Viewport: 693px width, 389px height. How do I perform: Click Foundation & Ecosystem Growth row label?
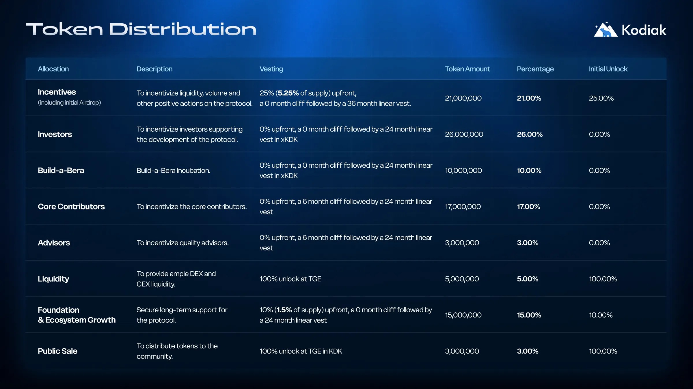[77, 315]
